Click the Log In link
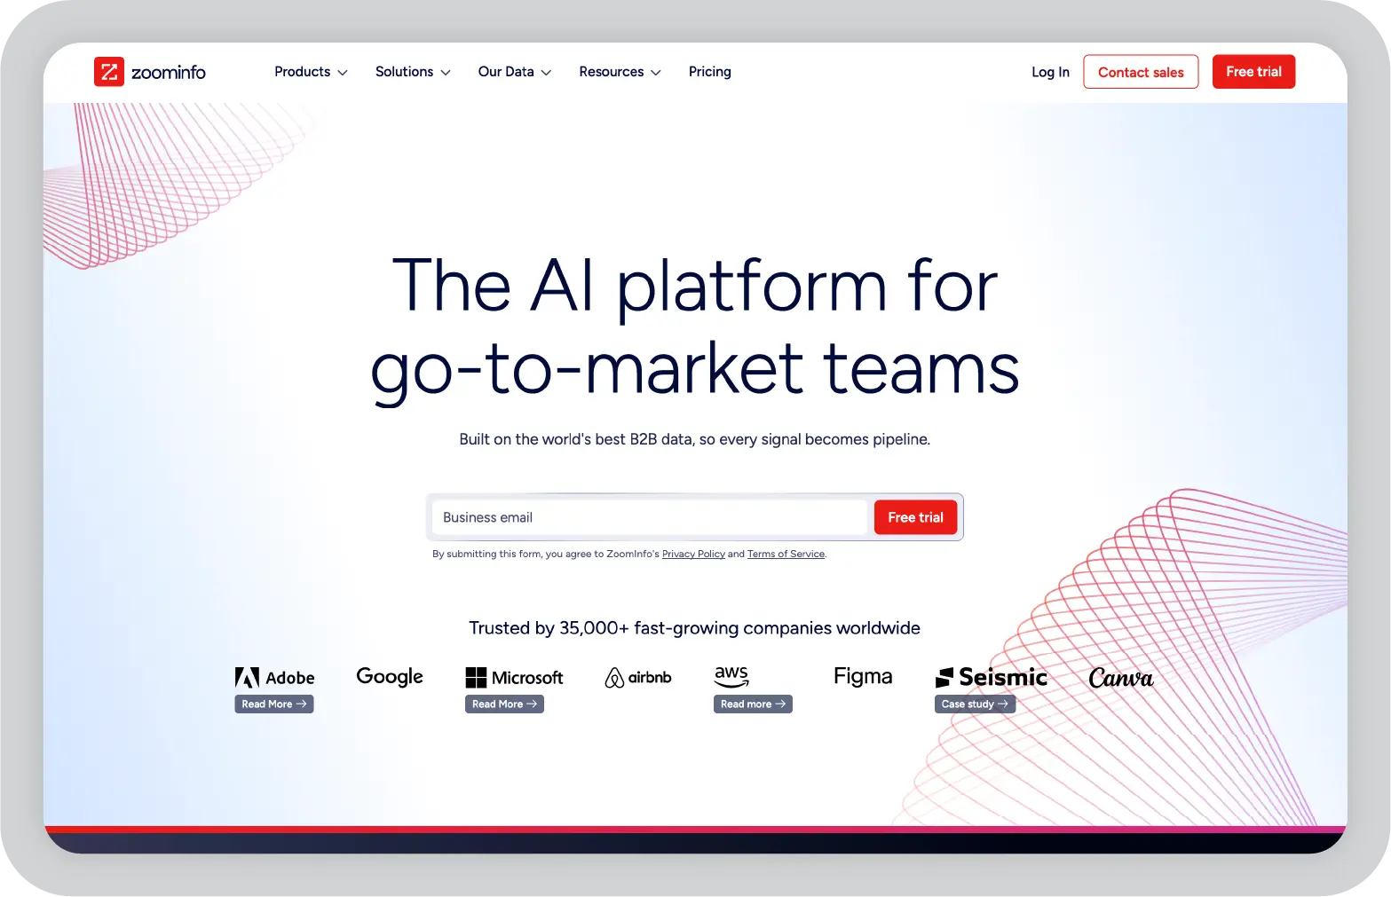This screenshot has width=1391, height=897. (1050, 72)
